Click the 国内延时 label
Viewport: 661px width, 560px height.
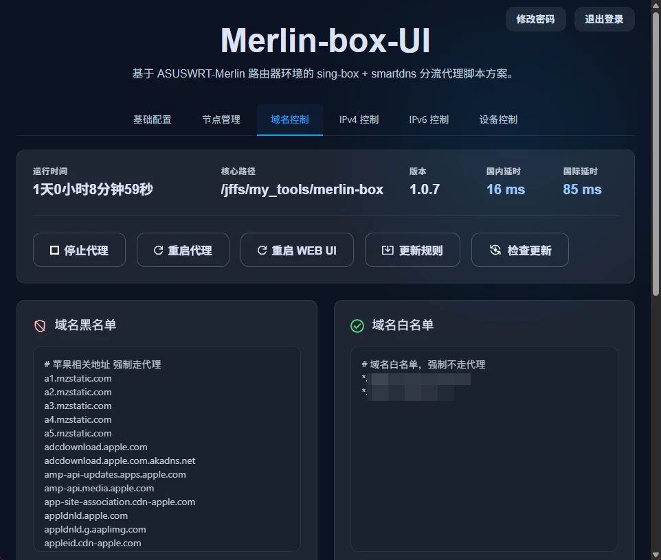[504, 172]
